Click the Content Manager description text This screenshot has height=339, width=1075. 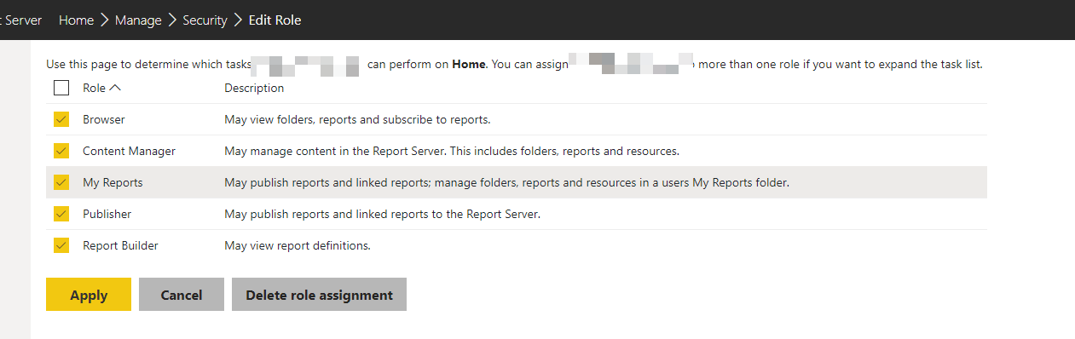tap(452, 151)
